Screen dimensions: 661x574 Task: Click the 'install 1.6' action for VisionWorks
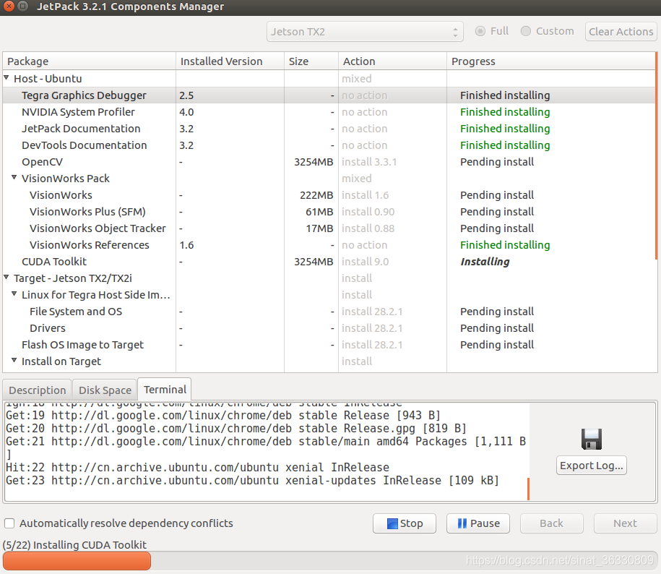point(365,195)
